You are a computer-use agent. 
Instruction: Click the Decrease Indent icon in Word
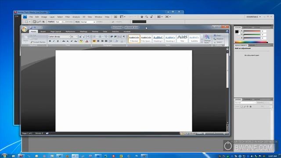point(112,37)
